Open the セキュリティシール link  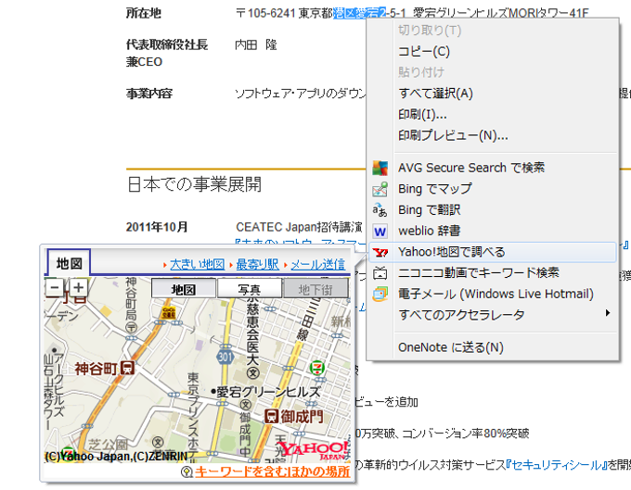pyautogui.click(x=558, y=465)
